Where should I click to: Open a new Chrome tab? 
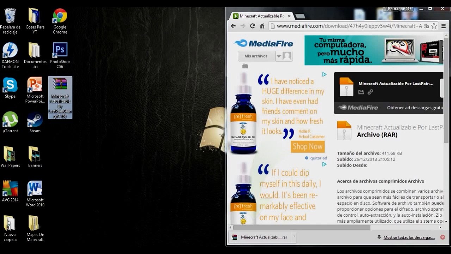tap(300, 16)
